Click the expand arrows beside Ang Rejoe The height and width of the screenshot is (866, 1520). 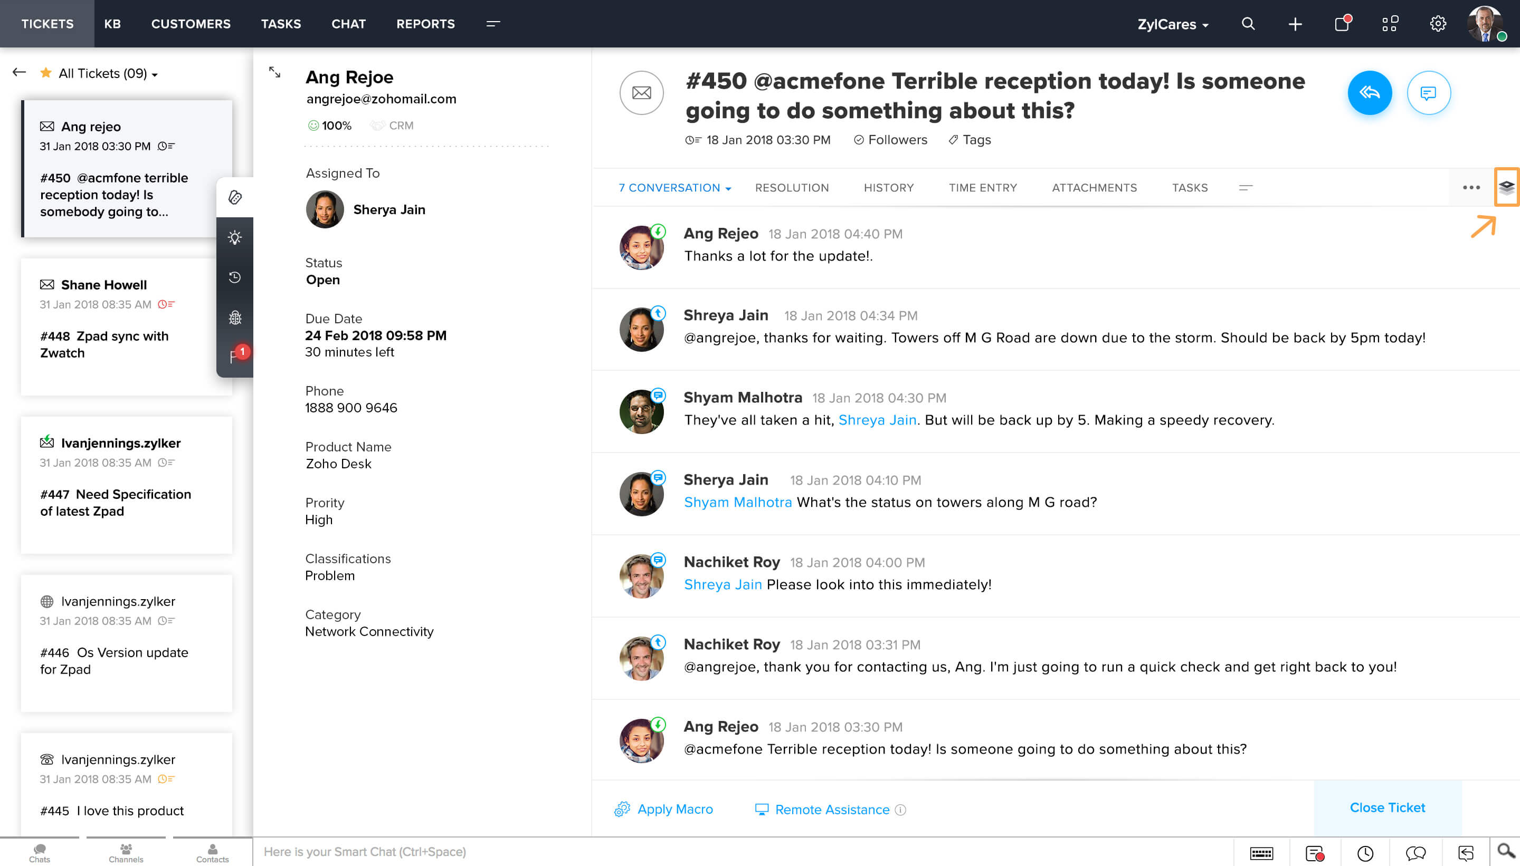[x=274, y=72]
